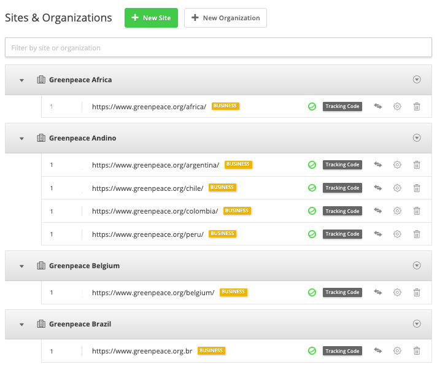The height and width of the screenshot is (367, 437).
Task: Collapse the Greenpeace Brazil organization
Action: 21,325
